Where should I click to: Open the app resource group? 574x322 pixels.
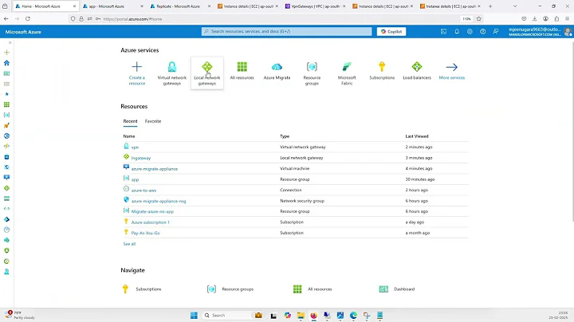(135, 179)
